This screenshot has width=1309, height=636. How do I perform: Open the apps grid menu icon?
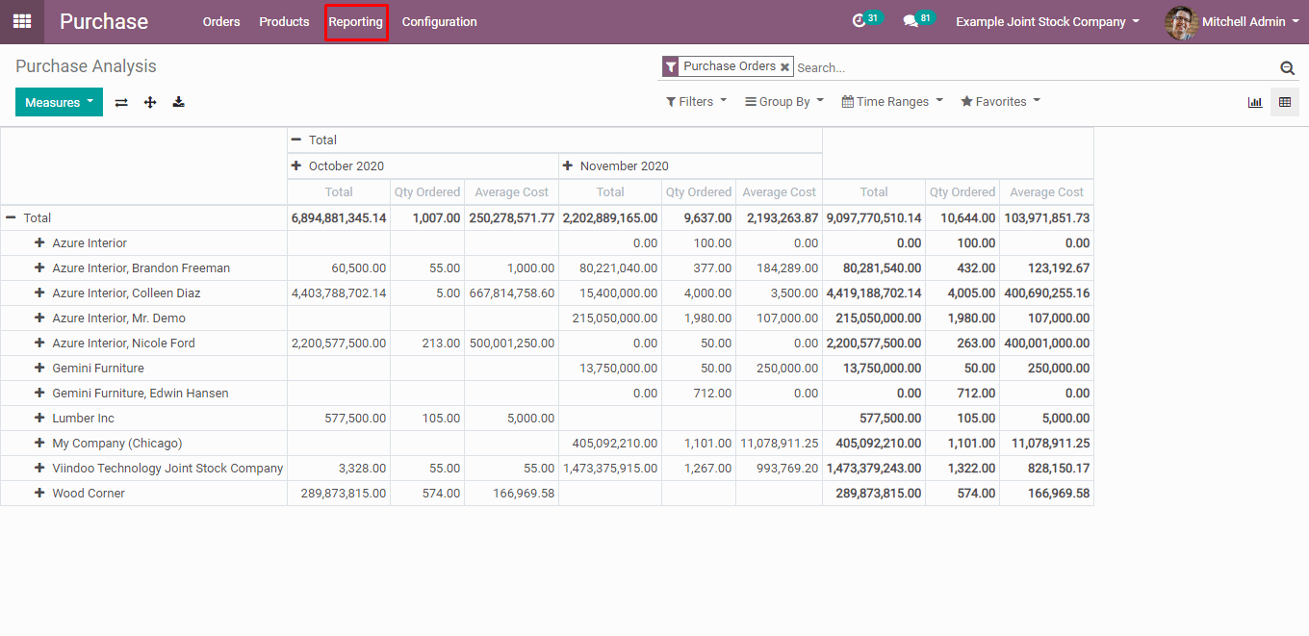tap(21, 21)
